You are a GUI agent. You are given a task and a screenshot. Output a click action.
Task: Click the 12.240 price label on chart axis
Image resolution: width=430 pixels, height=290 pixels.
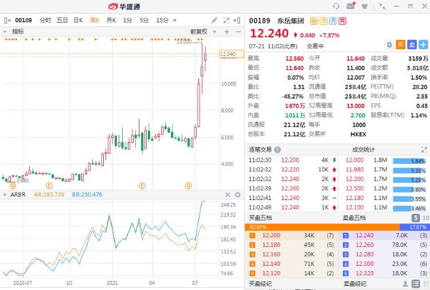(231, 54)
